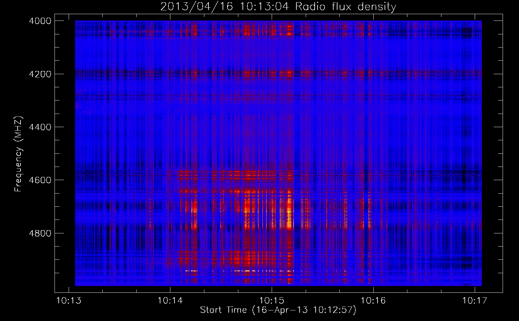Click the '10:15' time axis label
519x321 pixels.
pyautogui.click(x=272, y=301)
